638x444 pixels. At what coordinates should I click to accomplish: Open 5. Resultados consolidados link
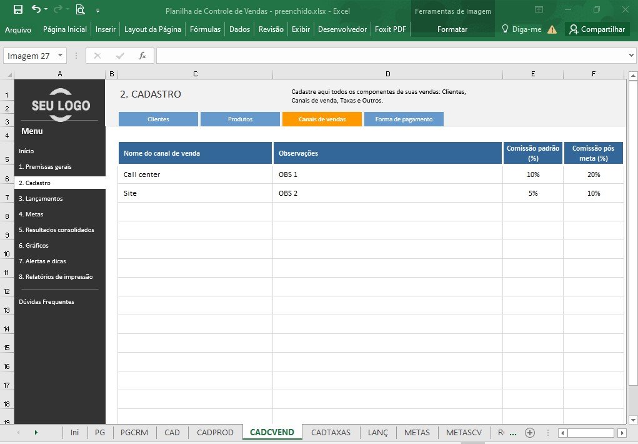[57, 230]
